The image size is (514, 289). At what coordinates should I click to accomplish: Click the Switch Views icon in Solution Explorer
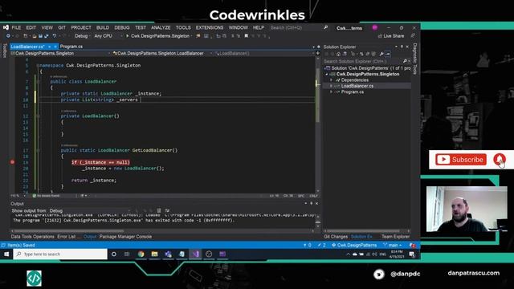click(x=345, y=54)
